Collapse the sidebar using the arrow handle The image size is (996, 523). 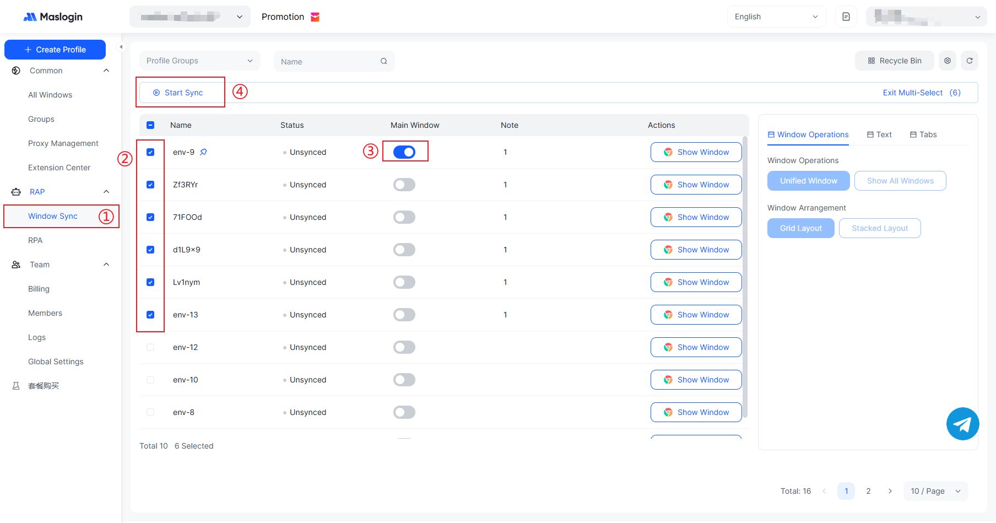pyautogui.click(x=121, y=47)
